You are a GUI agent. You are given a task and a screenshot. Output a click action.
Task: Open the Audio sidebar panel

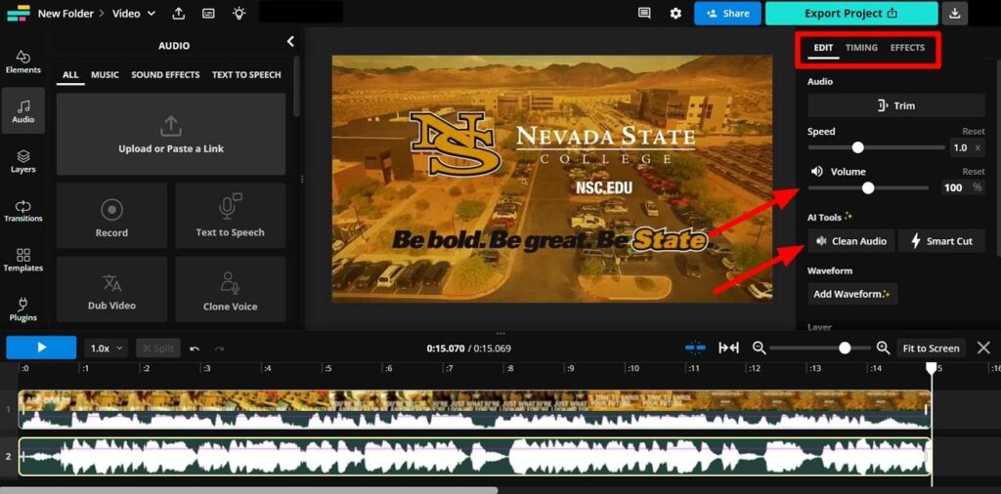click(x=23, y=110)
